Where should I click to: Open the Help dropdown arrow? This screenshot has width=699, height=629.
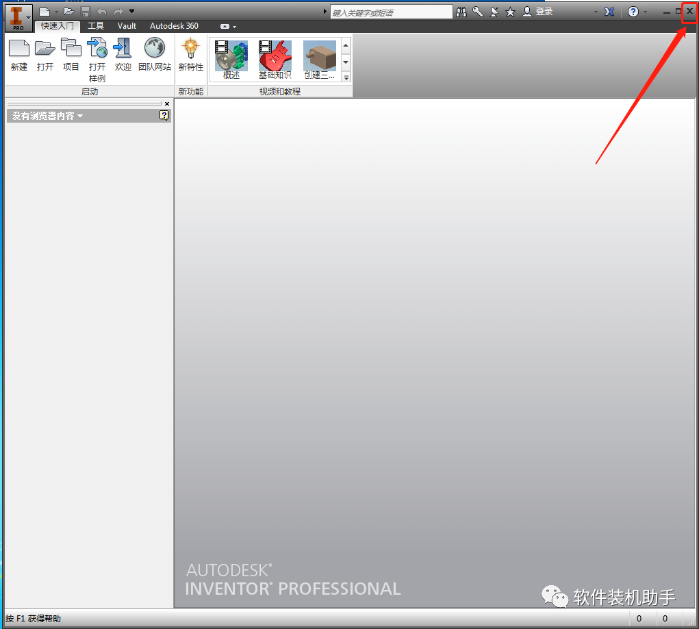pyautogui.click(x=646, y=12)
